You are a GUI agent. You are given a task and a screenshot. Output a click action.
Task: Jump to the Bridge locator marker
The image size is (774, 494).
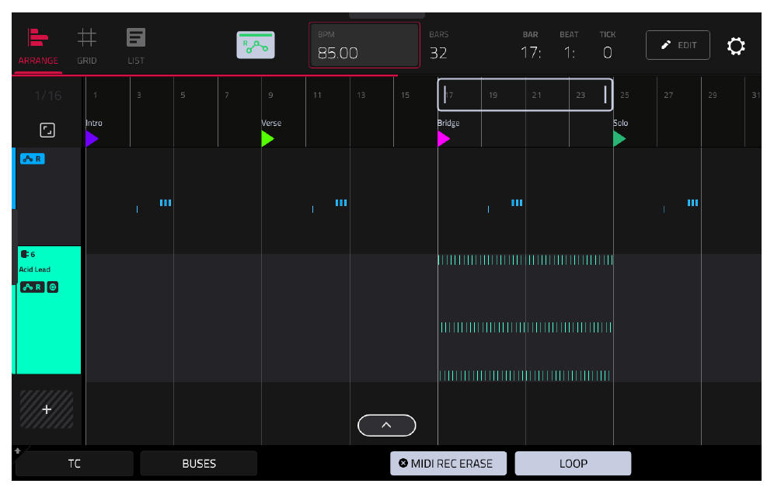point(443,139)
